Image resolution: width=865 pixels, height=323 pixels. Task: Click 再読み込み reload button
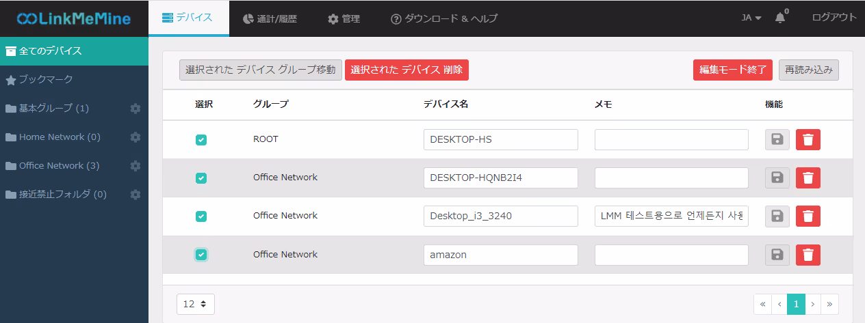point(809,70)
